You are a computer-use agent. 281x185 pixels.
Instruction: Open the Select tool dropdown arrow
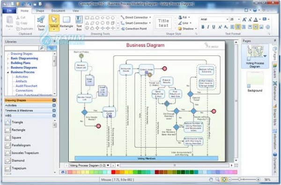pyautogui.click(x=54, y=30)
